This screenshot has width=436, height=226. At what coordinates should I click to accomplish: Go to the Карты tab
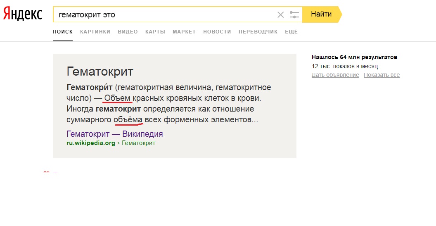pyautogui.click(x=155, y=32)
